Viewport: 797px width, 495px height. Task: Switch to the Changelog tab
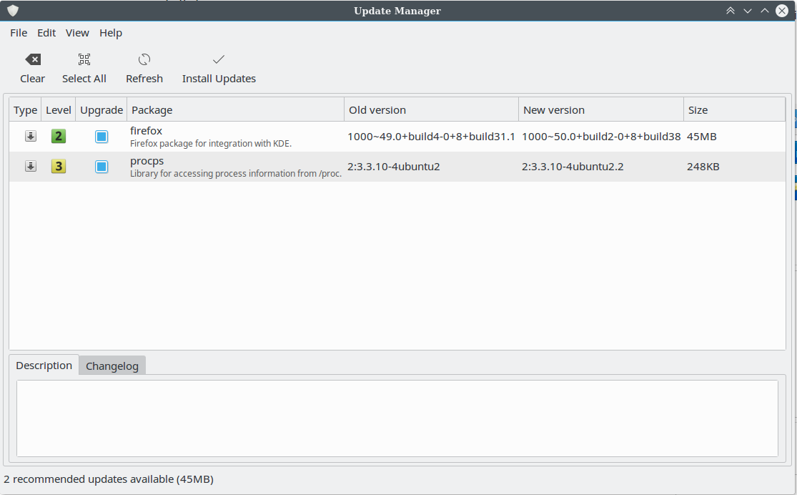[112, 366]
